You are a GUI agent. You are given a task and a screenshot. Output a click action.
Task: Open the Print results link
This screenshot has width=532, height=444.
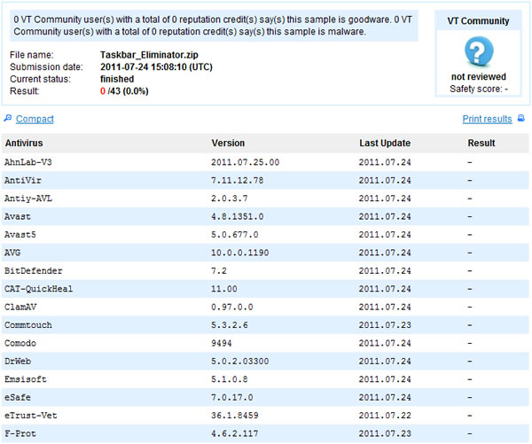(487, 119)
